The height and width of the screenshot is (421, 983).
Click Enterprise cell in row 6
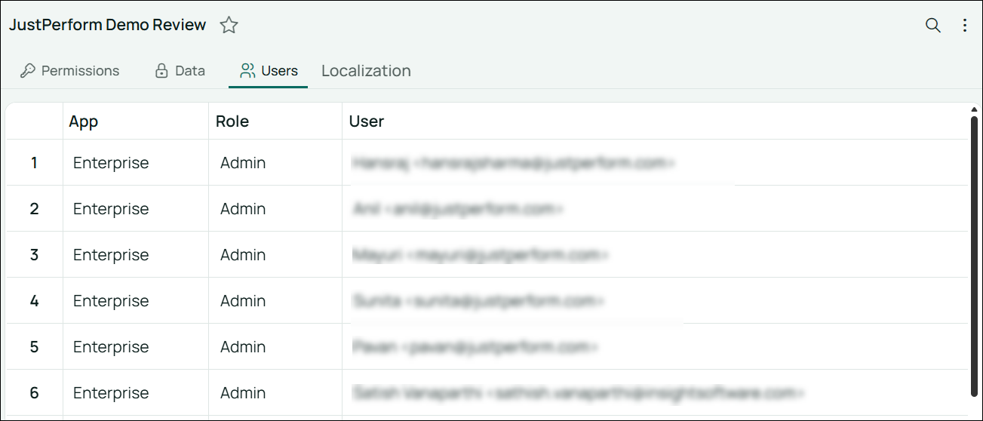click(x=136, y=393)
